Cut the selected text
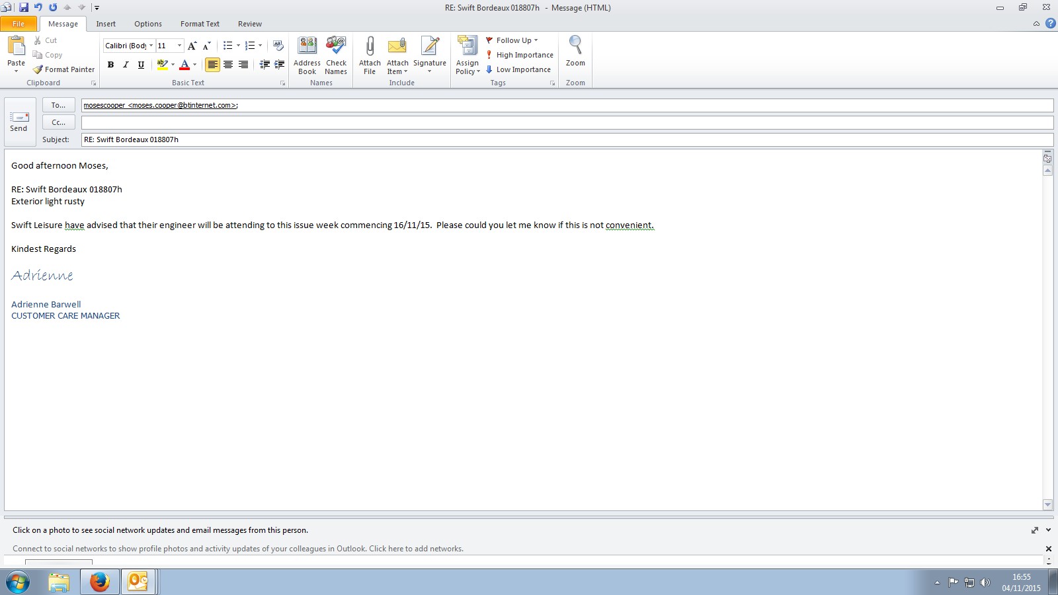The width and height of the screenshot is (1058, 595). tap(46, 40)
